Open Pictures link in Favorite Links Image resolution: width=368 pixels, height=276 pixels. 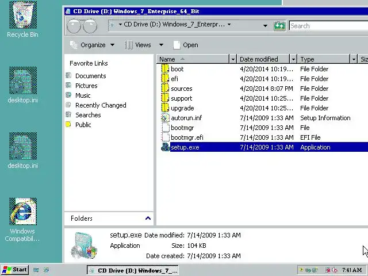(86, 86)
